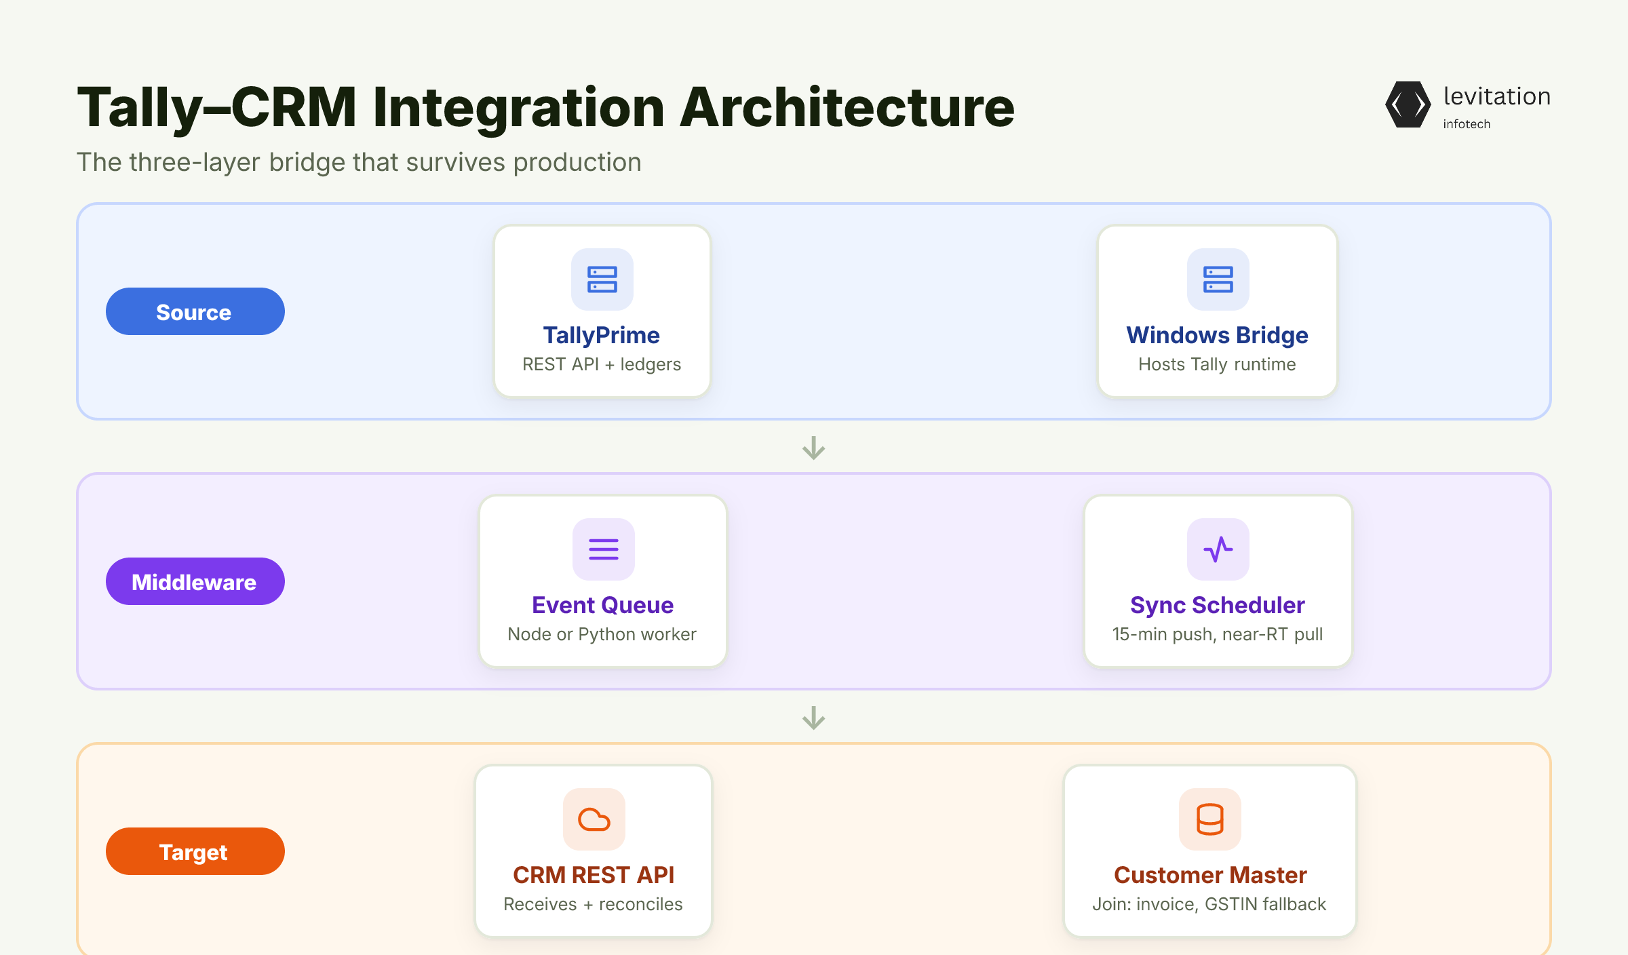The height and width of the screenshot is (955, 1628).
Task: Click the Sync Scheduler pulse icon
Action: 1218,549
